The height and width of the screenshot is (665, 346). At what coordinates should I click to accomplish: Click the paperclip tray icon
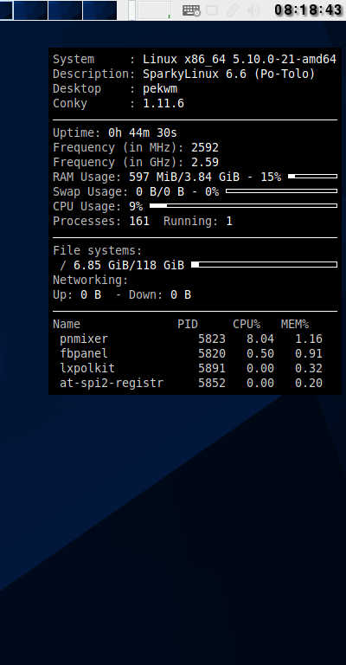click(x=232, y=10)
